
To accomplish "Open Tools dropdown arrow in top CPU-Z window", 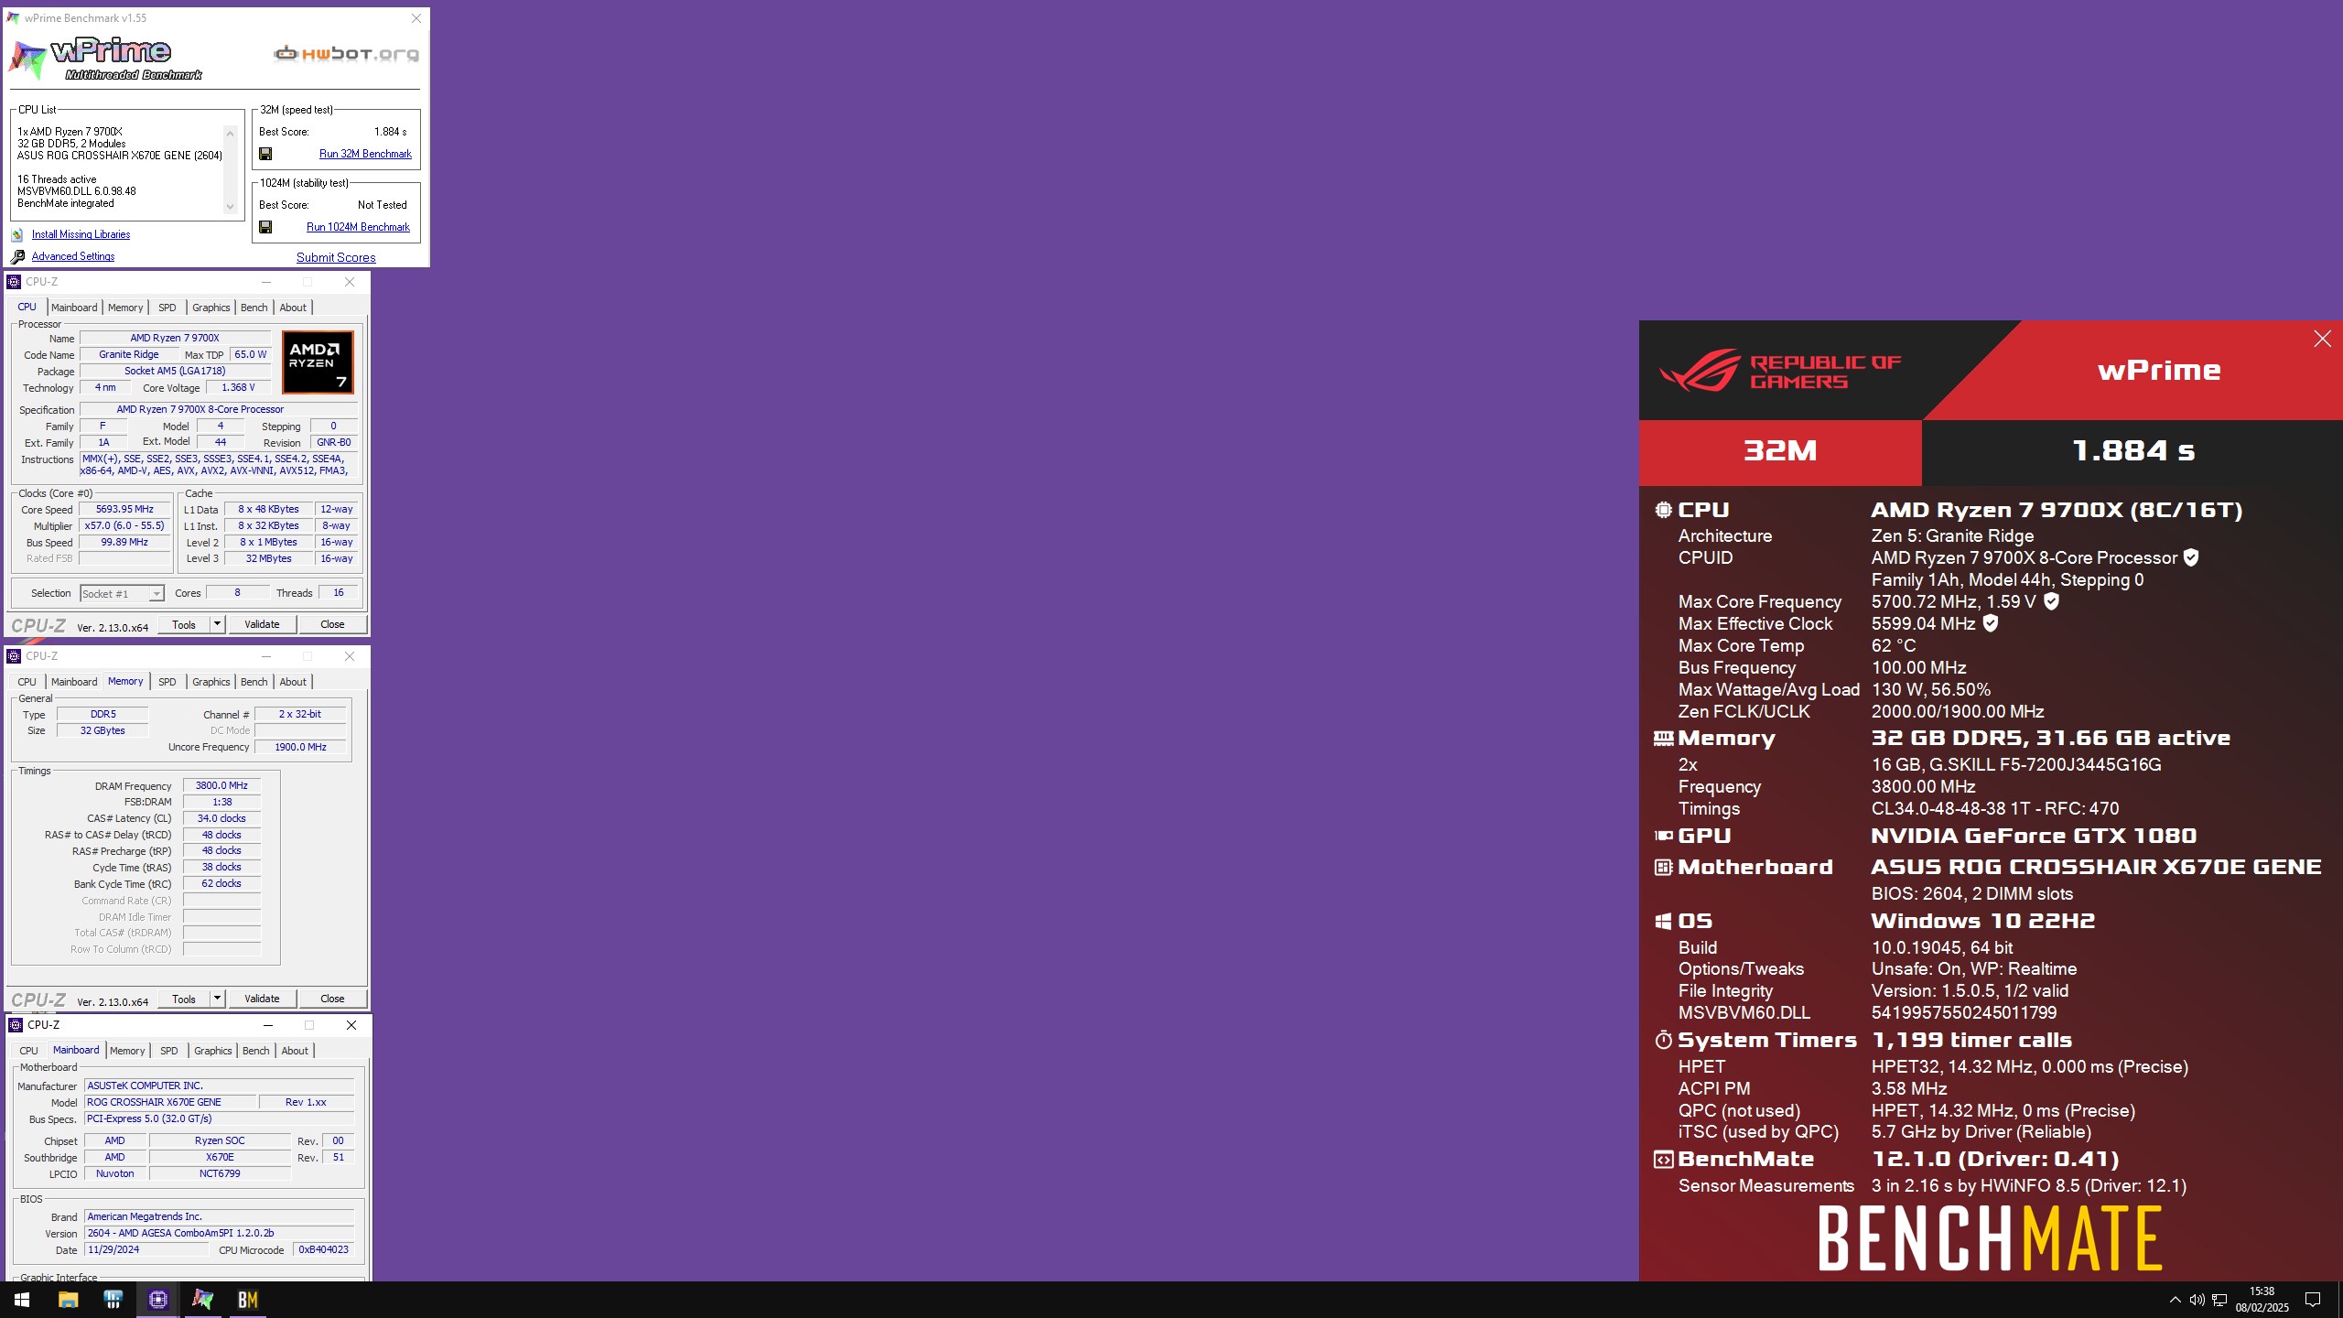I will (x=218, y=624).
